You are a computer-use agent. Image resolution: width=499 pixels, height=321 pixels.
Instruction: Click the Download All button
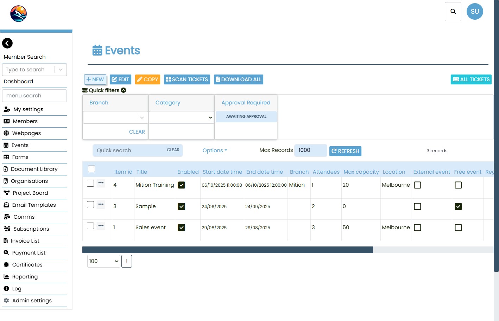tap(238, 79)
